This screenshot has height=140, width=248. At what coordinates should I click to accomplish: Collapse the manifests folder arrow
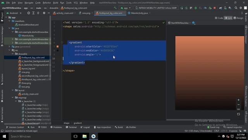(9, 21)
